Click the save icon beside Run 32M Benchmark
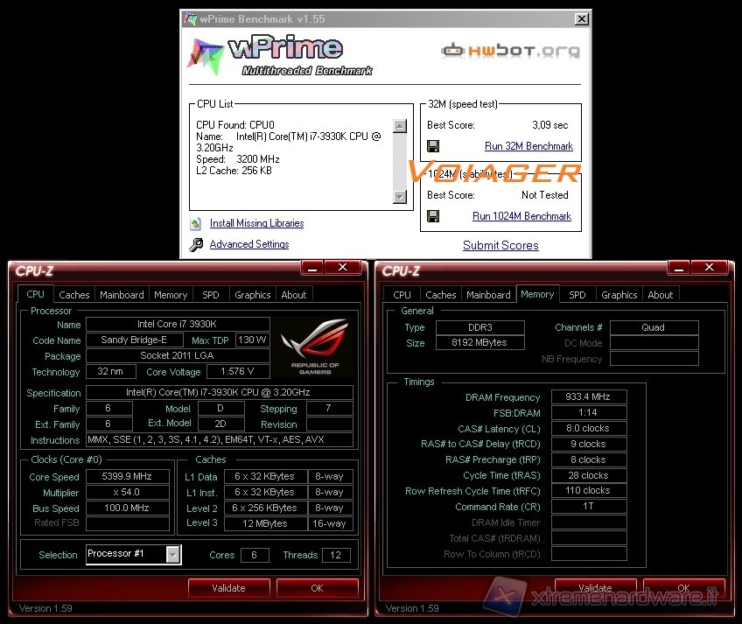The image size is (742, 624). pos(433,146)
